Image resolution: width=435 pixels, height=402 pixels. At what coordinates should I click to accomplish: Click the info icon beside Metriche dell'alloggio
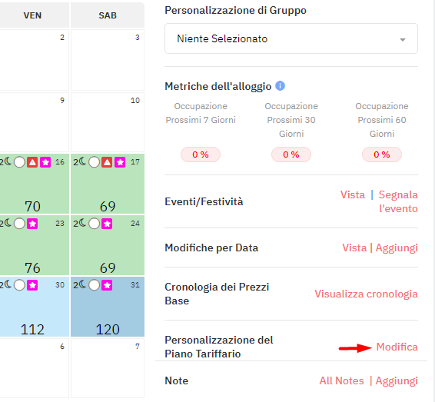pos(280,86)
